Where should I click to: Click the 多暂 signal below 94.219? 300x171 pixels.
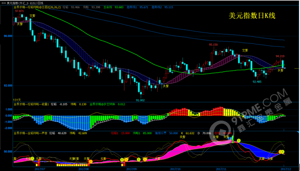coord(280,70)
